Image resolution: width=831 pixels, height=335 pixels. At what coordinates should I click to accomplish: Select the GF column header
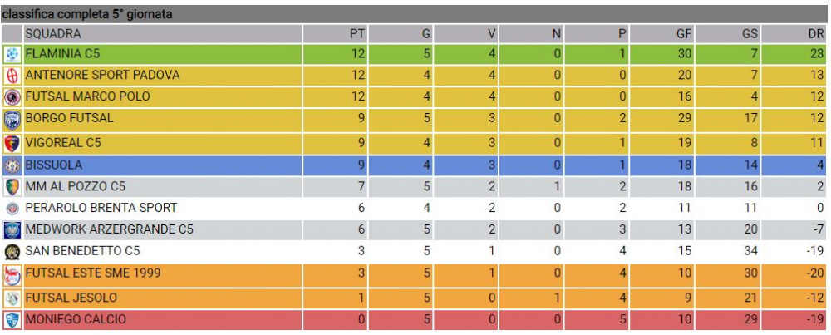[x=662, y=34]
